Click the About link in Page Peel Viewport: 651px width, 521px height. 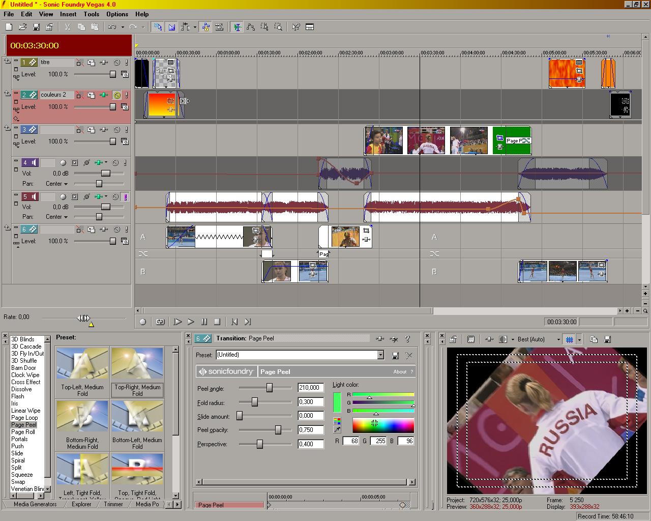400,372
